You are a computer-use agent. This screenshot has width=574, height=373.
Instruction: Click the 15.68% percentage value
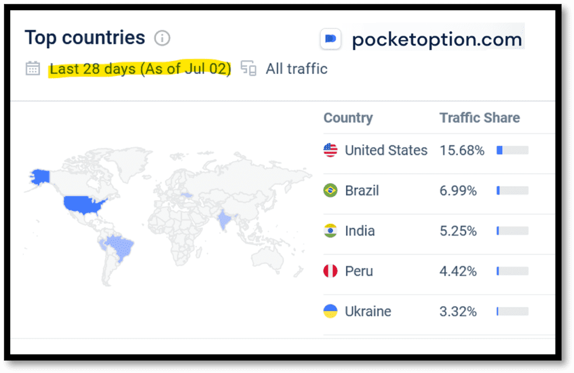click(x=462, y=150)
